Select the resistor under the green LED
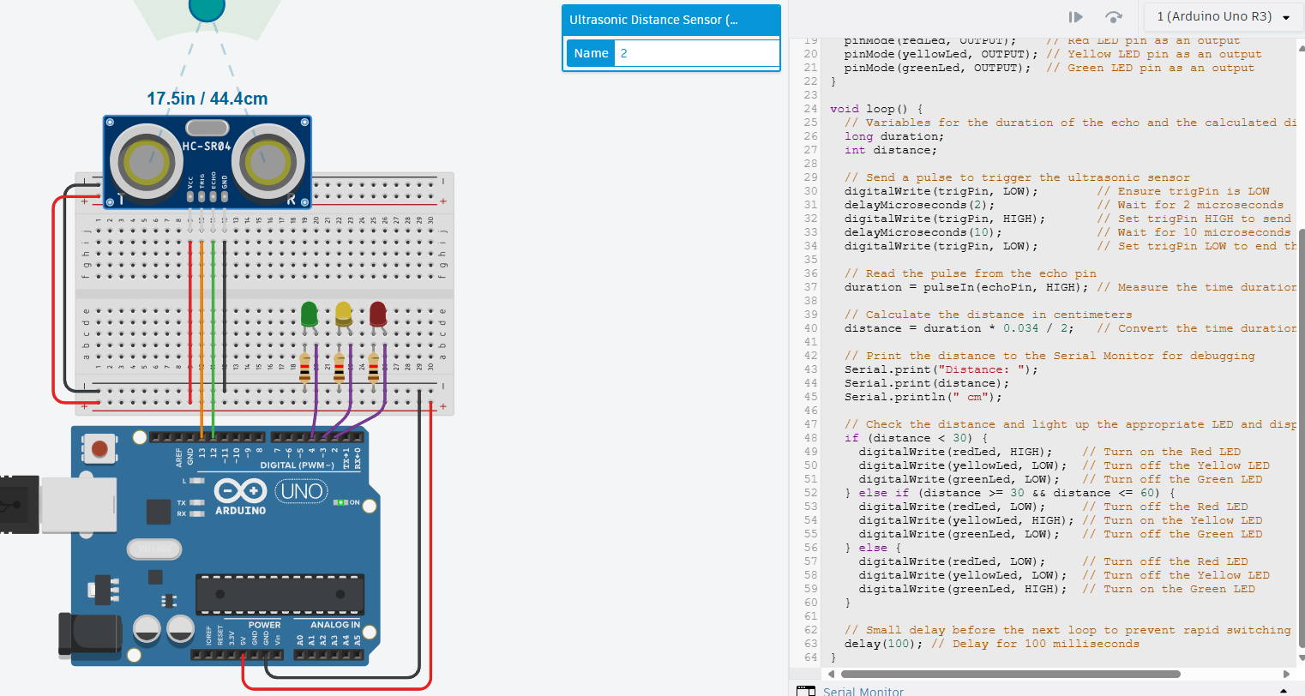 [x=304, y=367]
